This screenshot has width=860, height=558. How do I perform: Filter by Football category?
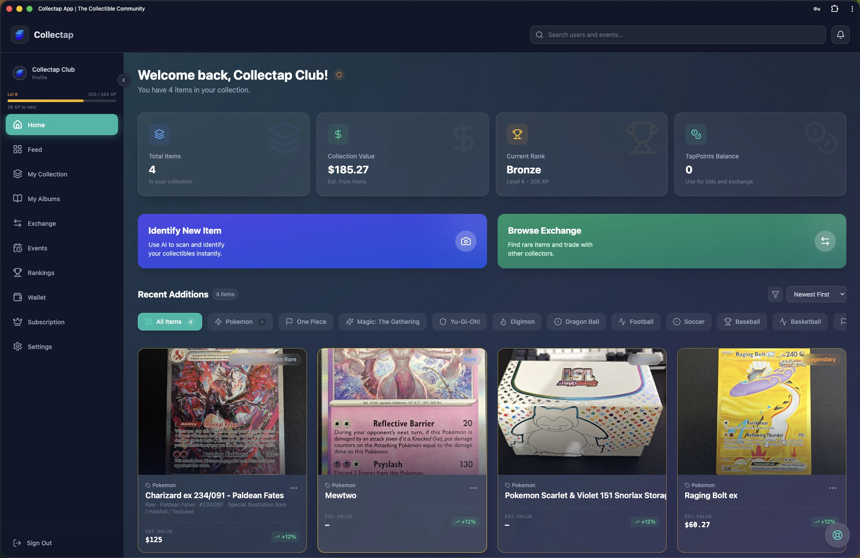(636, 322)
